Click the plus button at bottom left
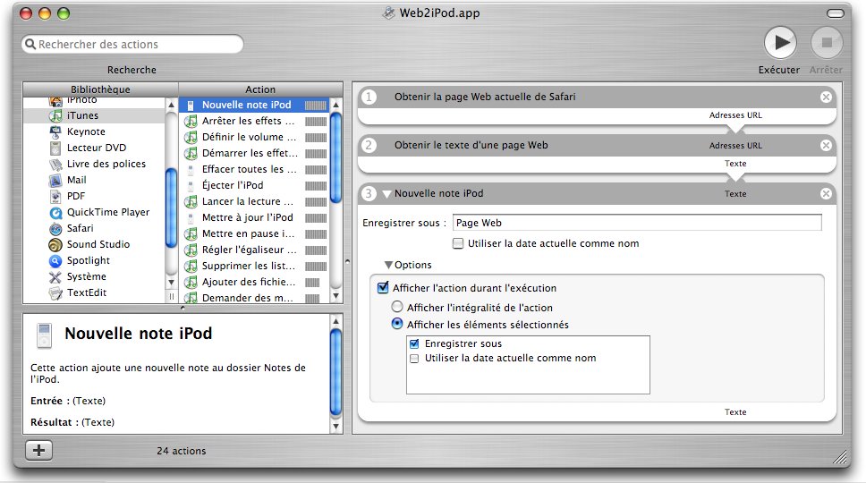The width and height of the screenshot is (866, 483). coord(38,451)
